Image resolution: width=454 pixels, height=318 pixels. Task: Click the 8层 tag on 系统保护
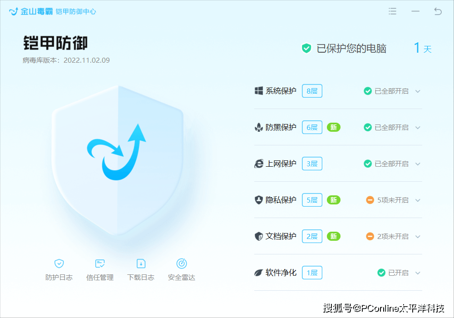(312, 91)
